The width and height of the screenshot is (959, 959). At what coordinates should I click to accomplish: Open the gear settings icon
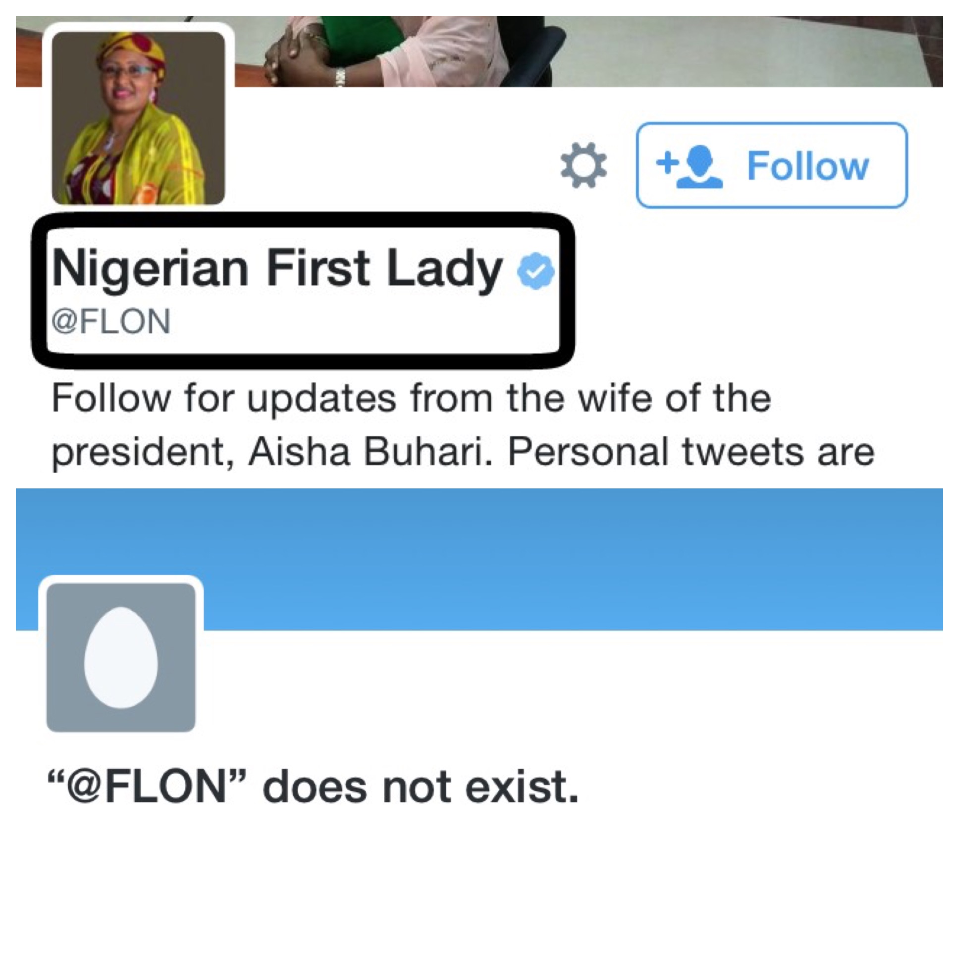pos(583,165)
